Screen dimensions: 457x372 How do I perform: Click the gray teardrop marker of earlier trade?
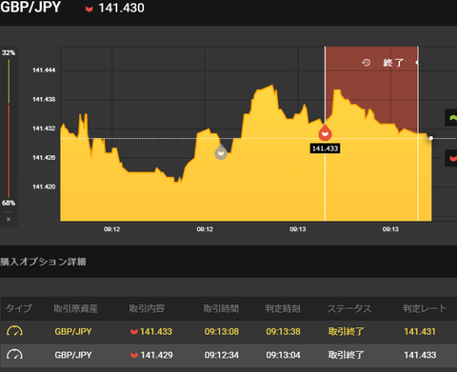pyautogui.click(x=221, y=151)
